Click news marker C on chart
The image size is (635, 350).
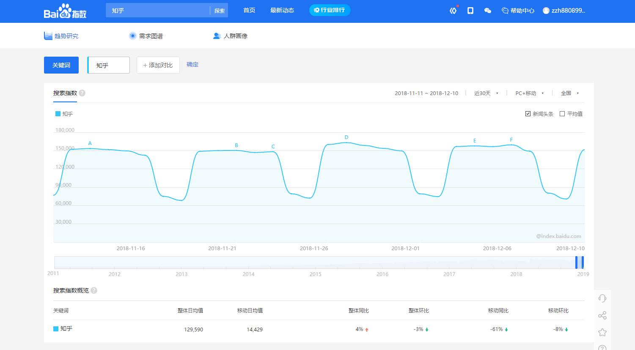coord(273,147)
